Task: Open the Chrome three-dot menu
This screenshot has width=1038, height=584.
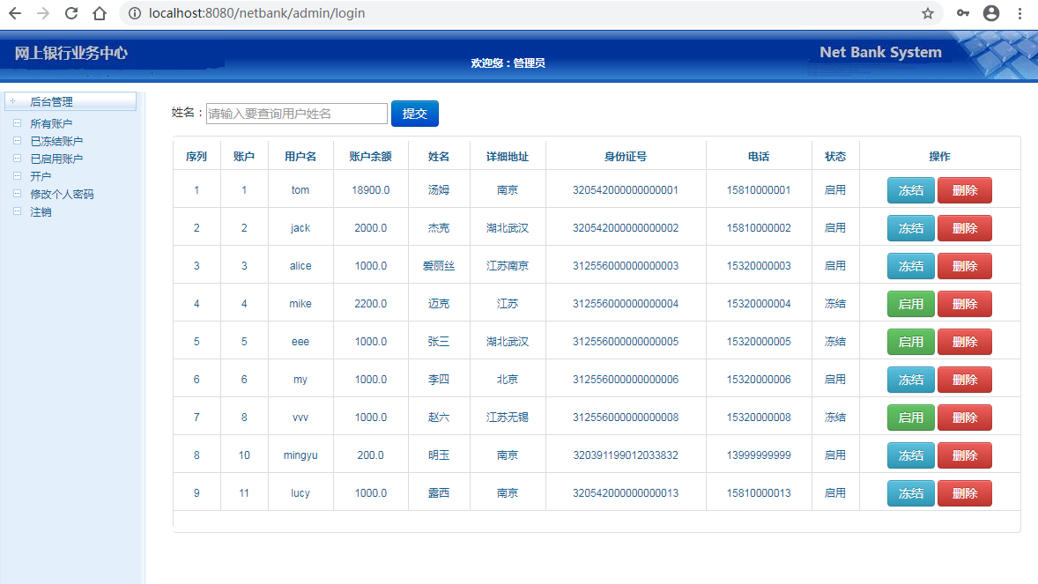Action: 1020,14
